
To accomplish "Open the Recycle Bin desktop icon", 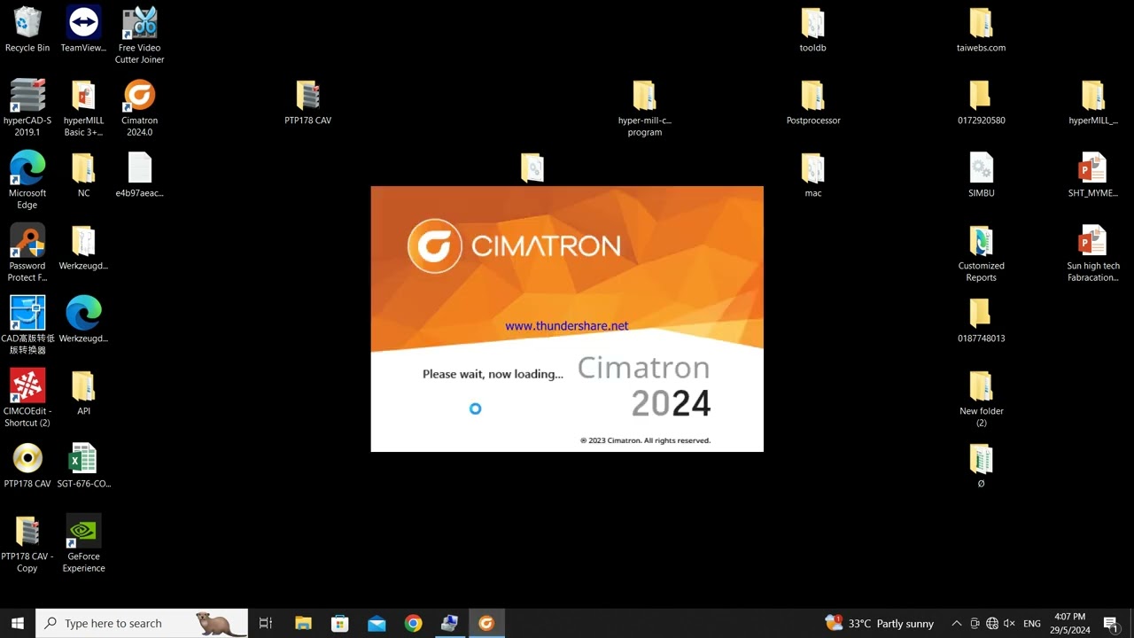I will click(27, 29).
